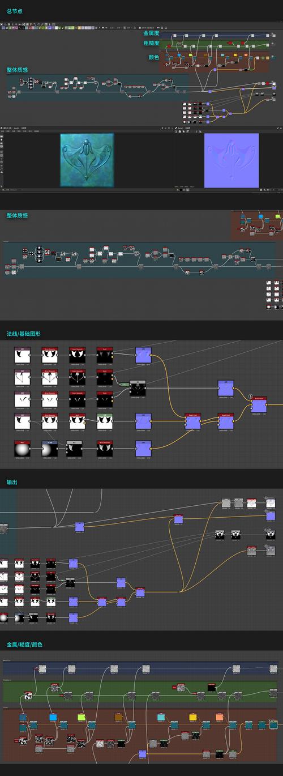Pick the bright blue uniform color node in the bottom graph
283x776 pixels.
pyautogui.click(x=53, y=717)
